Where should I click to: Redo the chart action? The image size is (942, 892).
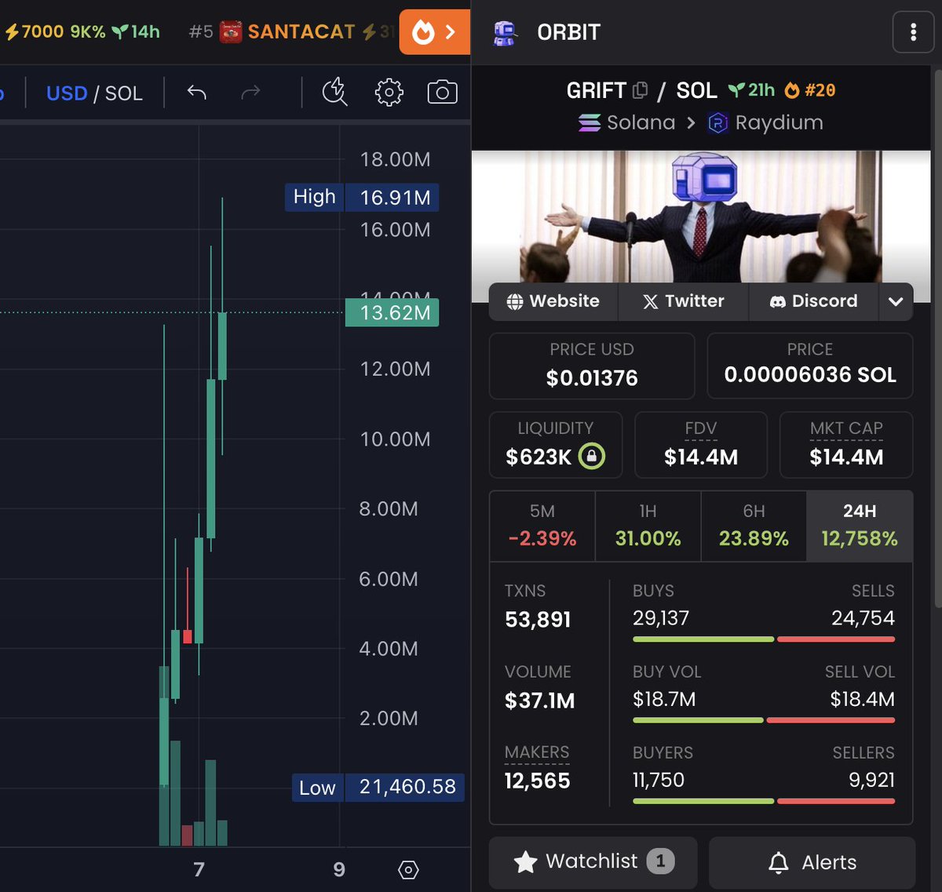tap(250, 93)
